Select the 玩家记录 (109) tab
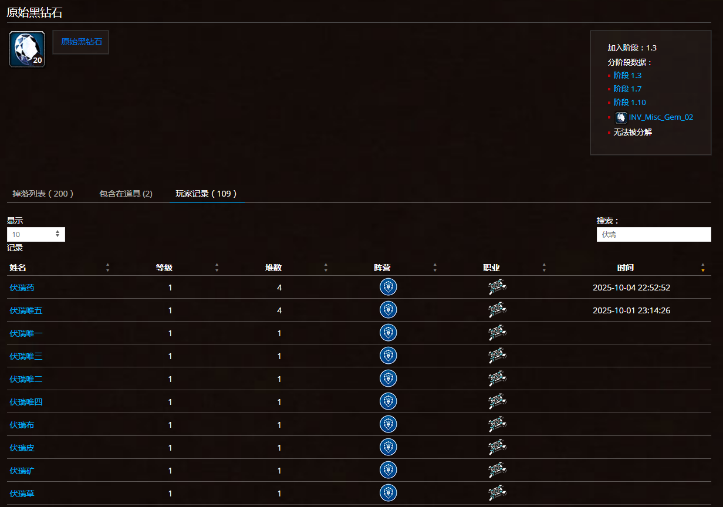723x507 pixels. tap(206, 194)
